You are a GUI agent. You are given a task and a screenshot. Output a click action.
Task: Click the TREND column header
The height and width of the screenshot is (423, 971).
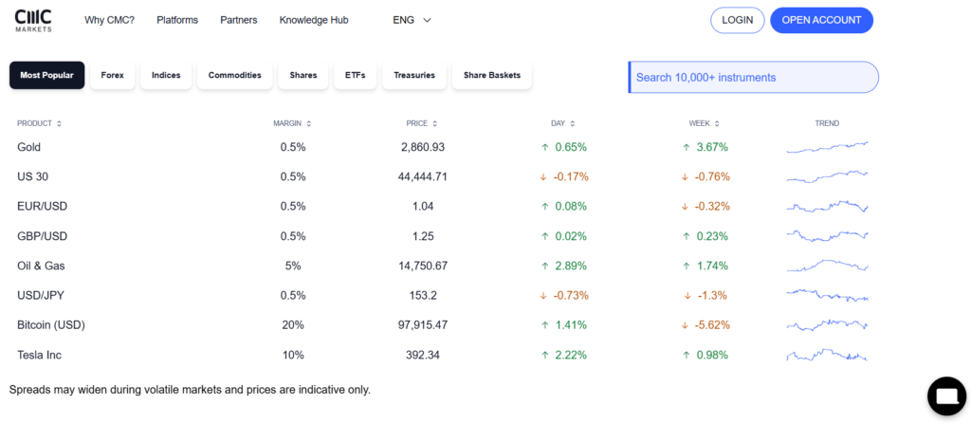click(827, 123)
